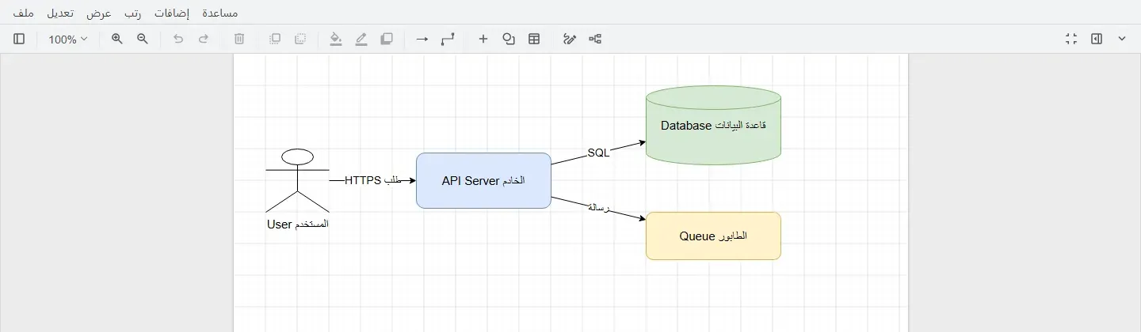Expand the toolbar chevron at far right
This screenshot has height=332, width=1141.
[x=1122, y=39]
